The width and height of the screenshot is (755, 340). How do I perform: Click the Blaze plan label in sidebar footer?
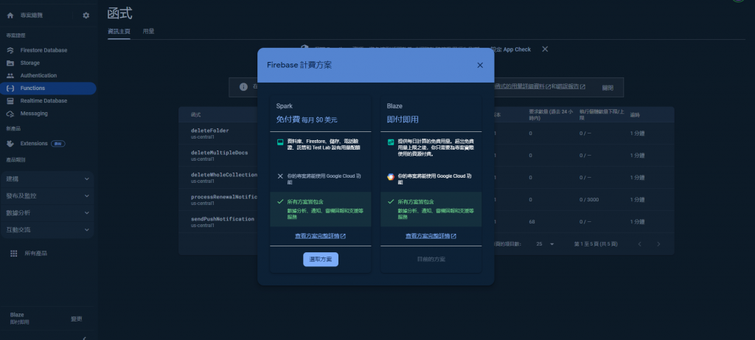17,315
